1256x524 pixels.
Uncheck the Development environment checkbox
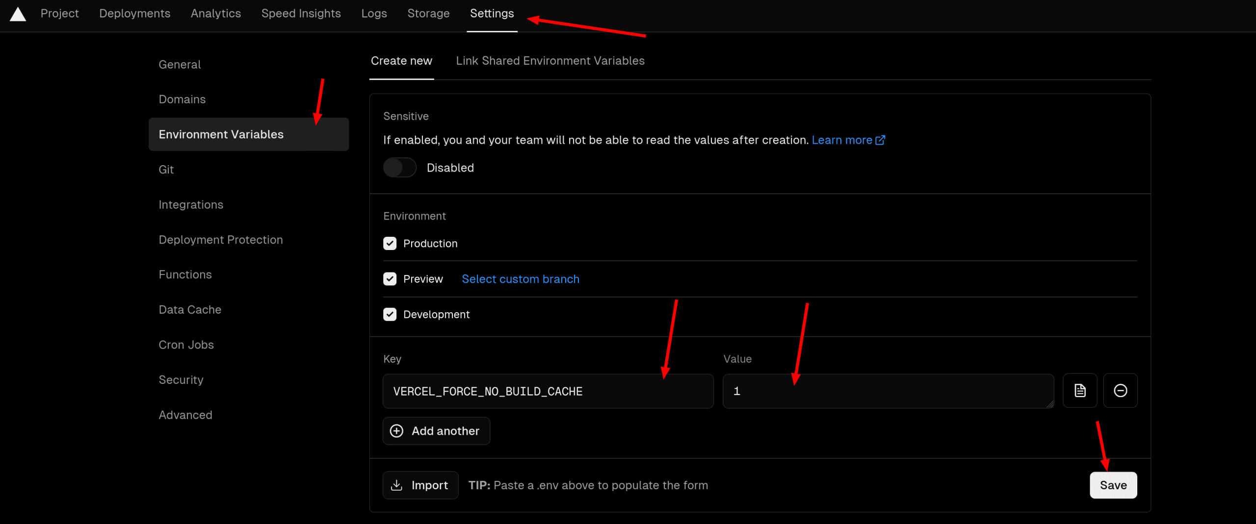(x=390, y=314)
